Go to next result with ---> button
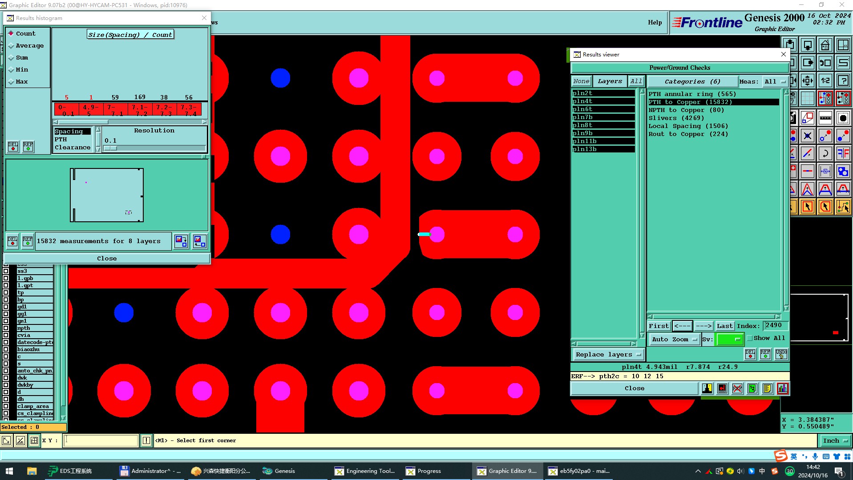The height and width of the screenshot is (480, 853). click(x=703, y=326)
